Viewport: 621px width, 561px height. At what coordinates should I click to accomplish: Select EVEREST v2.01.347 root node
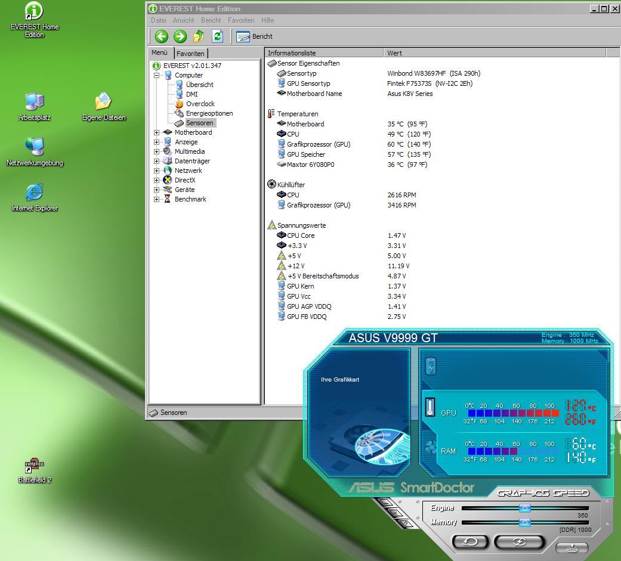192,66
